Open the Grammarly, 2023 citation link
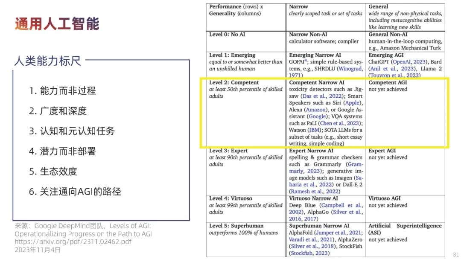 pos(326,168)
